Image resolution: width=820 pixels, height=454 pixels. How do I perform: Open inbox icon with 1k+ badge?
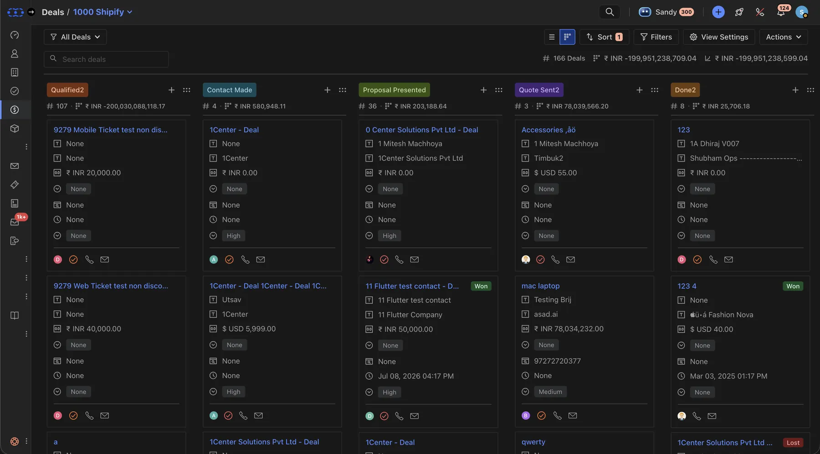pyautogui.click(x=15, y=222)
